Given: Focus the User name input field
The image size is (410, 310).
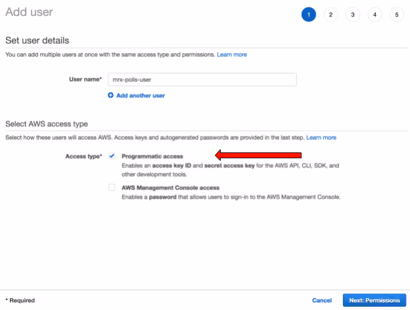Looking at the screenshot, I should 202,79.
